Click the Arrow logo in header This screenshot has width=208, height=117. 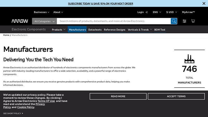pos(20,21)
